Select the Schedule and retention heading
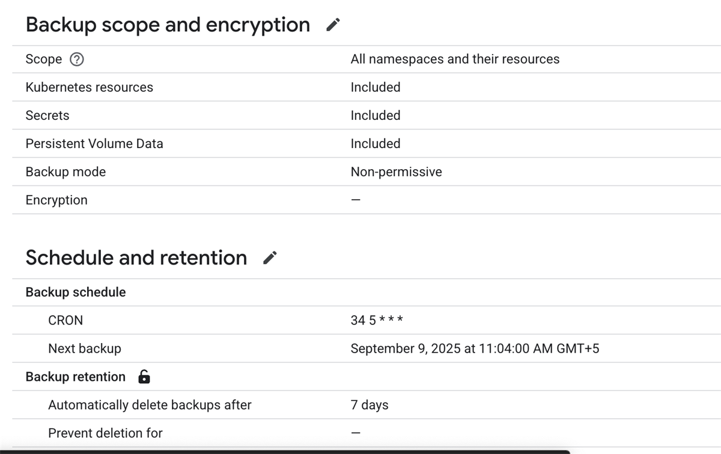The height and width of the screenshot is (454, 721). 135,257
